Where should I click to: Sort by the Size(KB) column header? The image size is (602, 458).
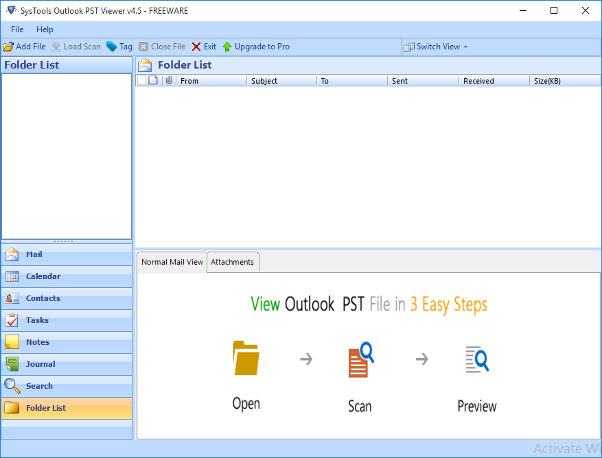point(565,80)
